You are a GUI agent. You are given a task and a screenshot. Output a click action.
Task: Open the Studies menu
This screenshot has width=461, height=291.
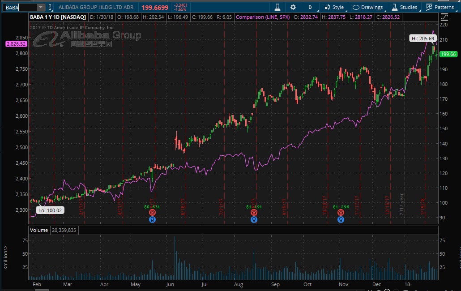pos(404,7)
